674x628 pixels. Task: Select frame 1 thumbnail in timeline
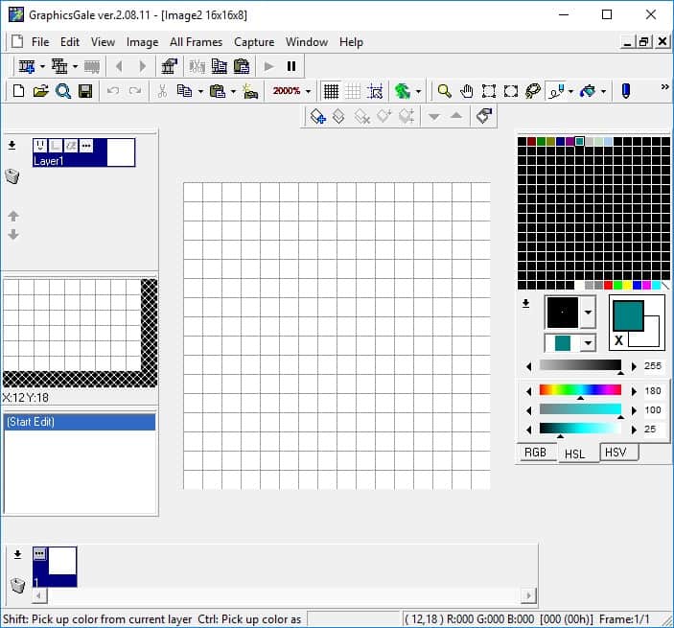(55, 567)
